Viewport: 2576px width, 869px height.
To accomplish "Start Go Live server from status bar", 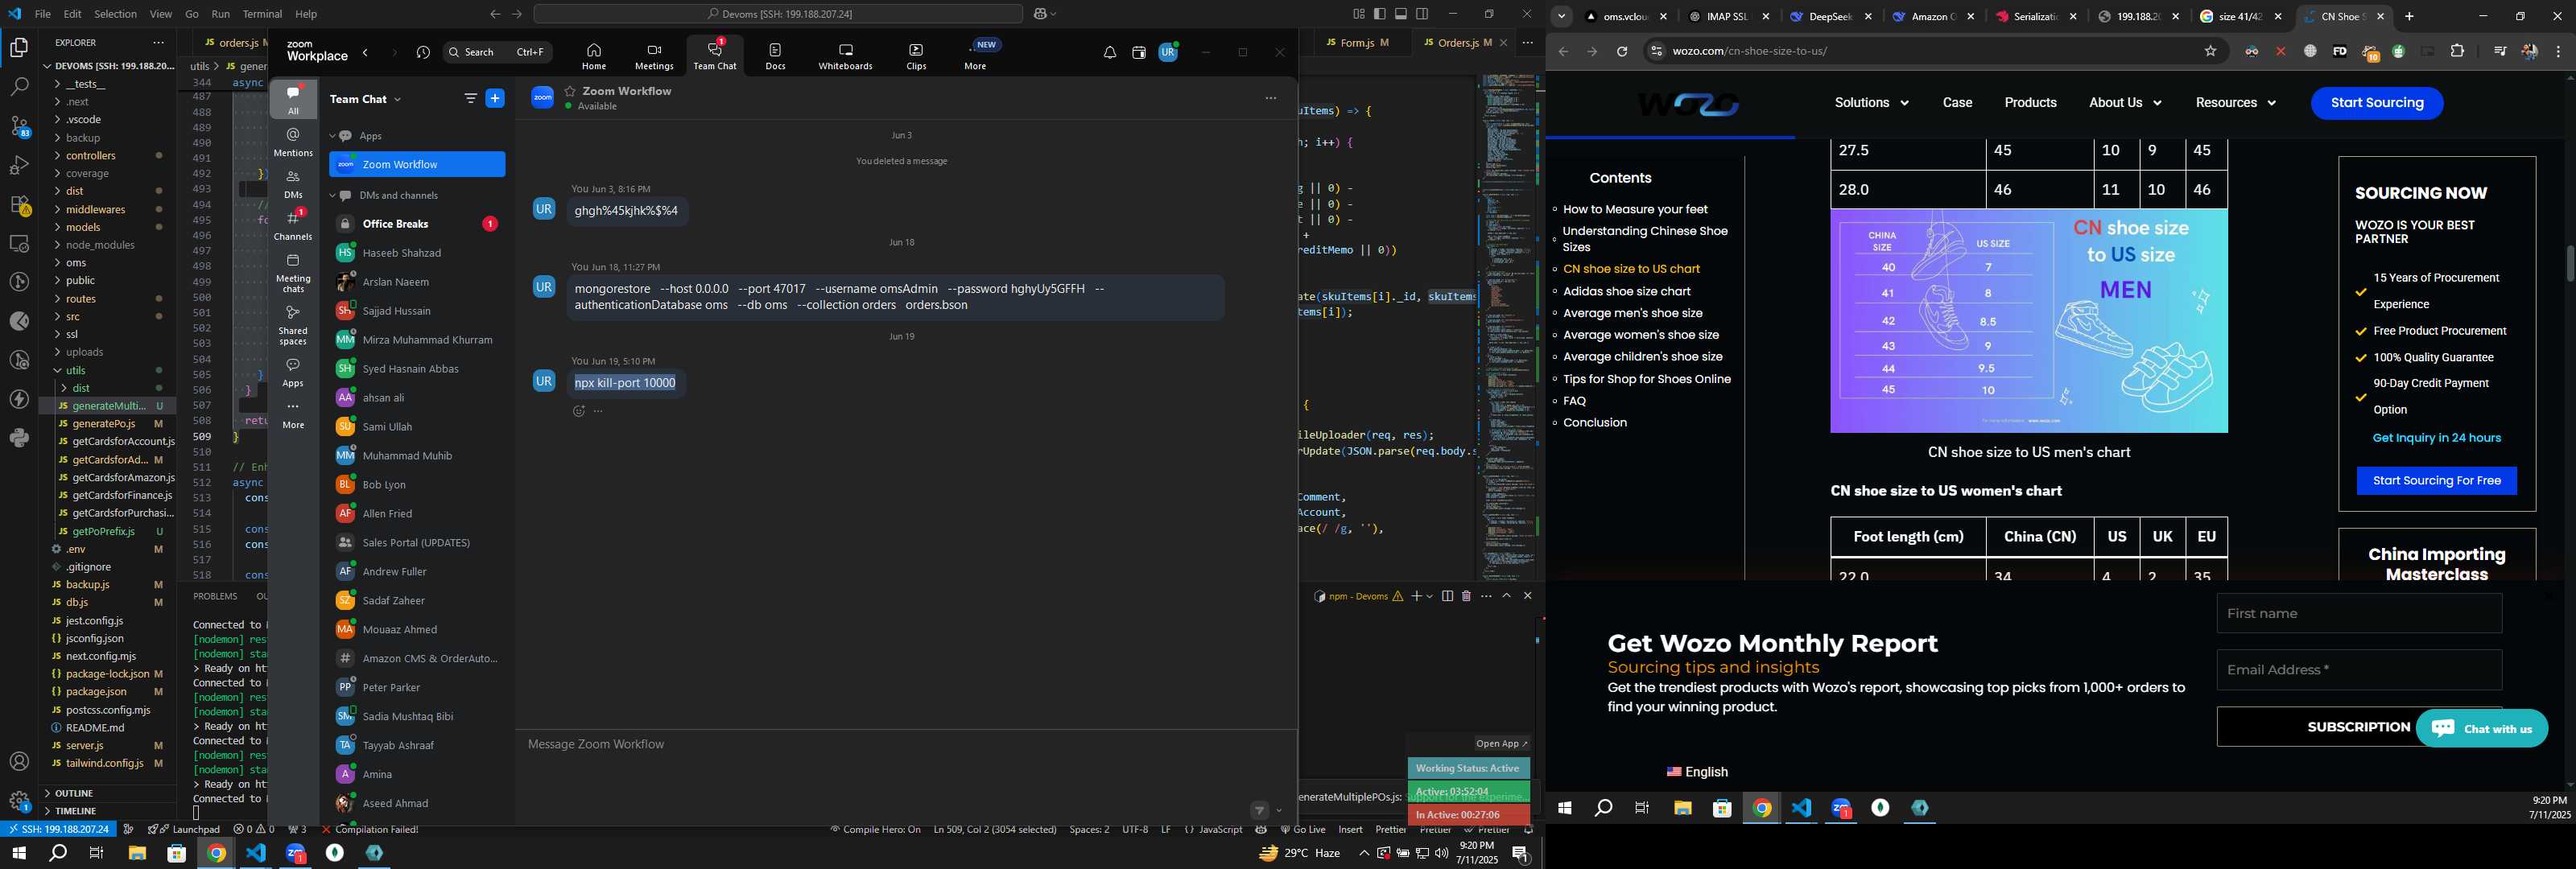I will click(x=1303, y=830).
